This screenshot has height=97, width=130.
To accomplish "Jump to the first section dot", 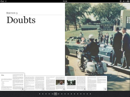I will [40, 94].
